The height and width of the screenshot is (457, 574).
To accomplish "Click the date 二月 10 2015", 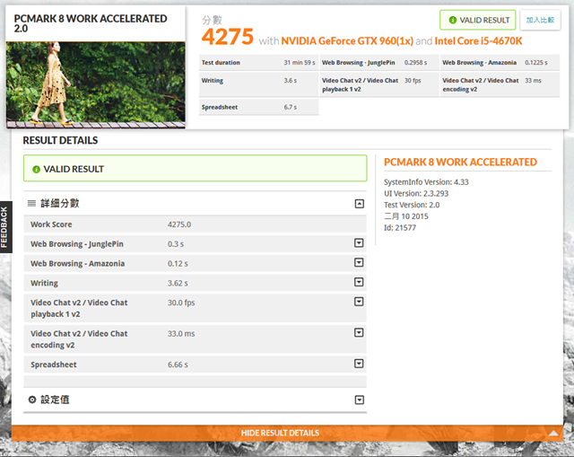I will point(406,216).
